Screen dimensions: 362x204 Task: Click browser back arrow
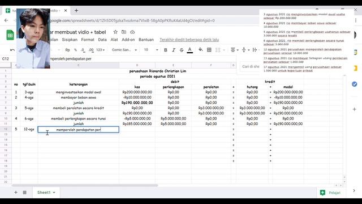(x=6, y=20)
